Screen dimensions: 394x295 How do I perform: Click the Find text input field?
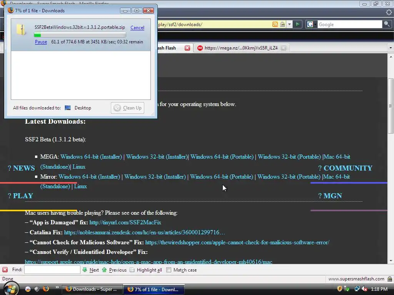[52, 270]
